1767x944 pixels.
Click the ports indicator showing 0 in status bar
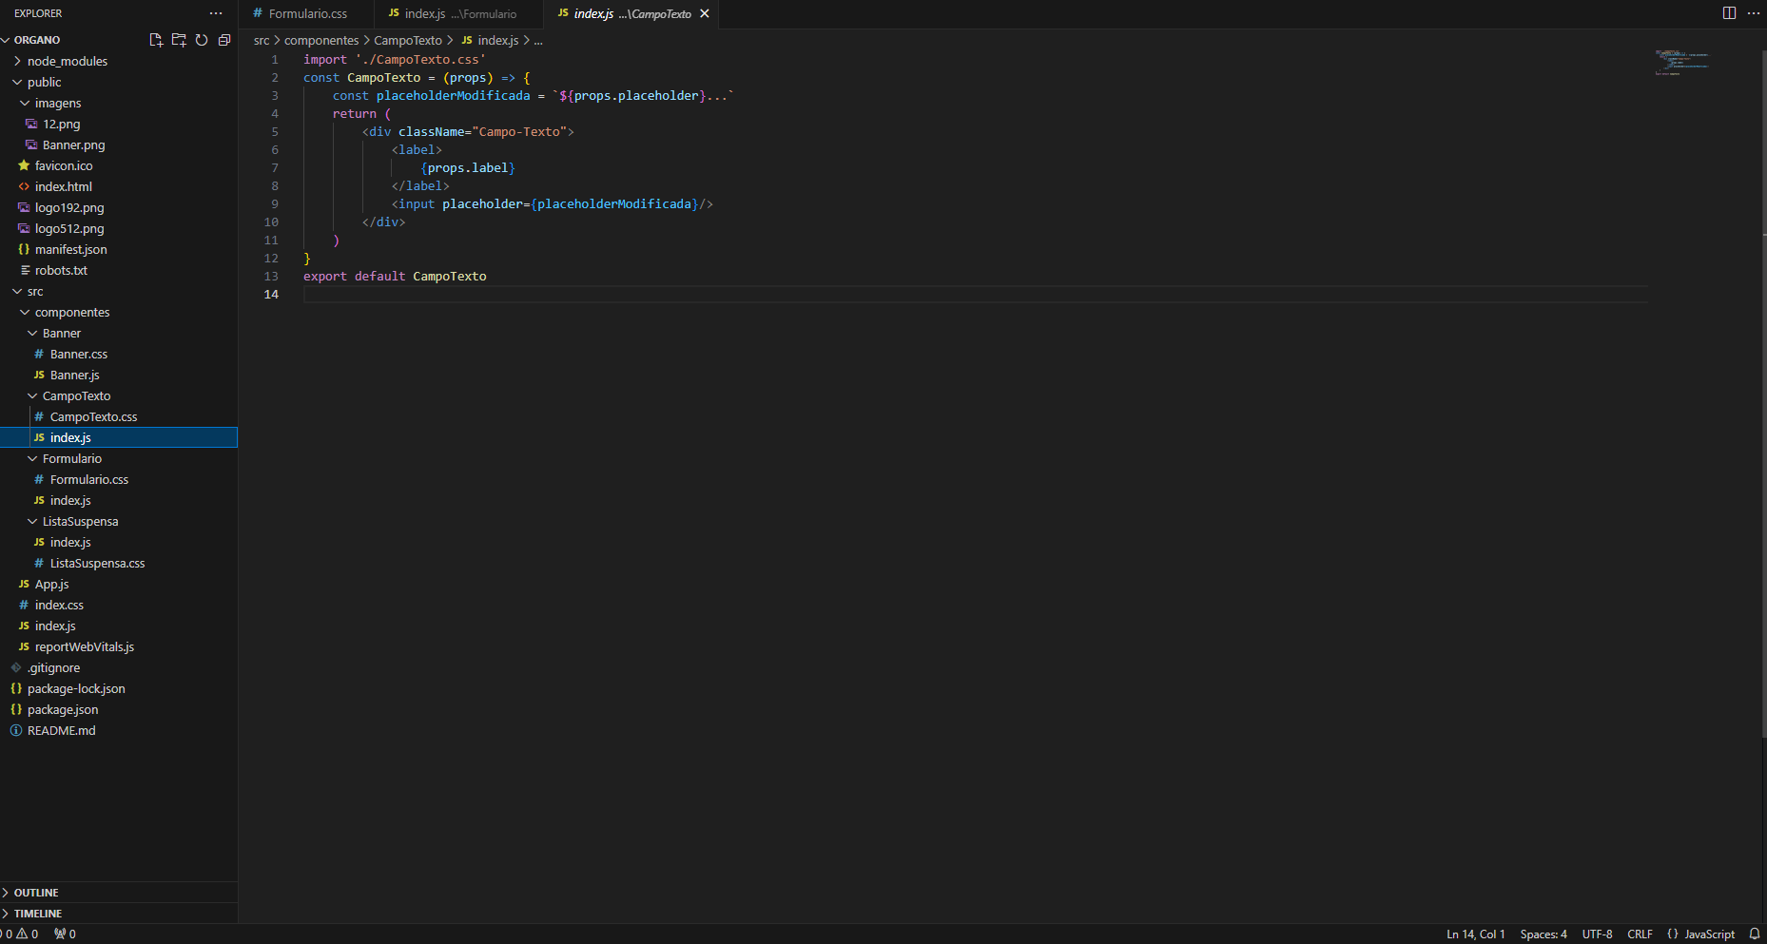click(x=65, y=934)
